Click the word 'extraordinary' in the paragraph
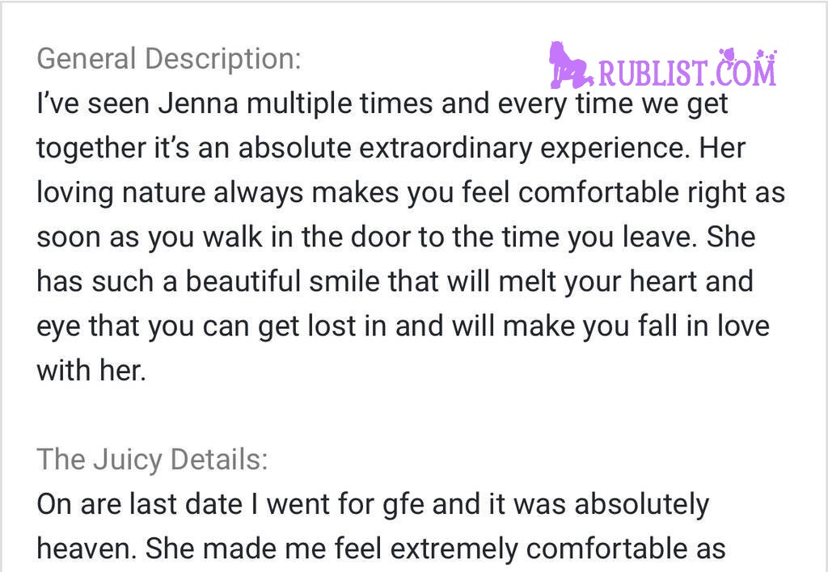This screenshot has width=828, height=572. [x=446, y=148]
